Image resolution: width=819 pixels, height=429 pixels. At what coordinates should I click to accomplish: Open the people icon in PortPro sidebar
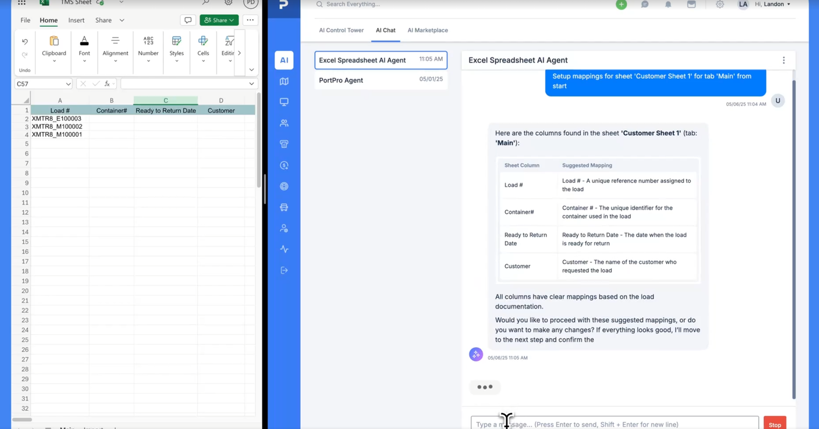284,123
